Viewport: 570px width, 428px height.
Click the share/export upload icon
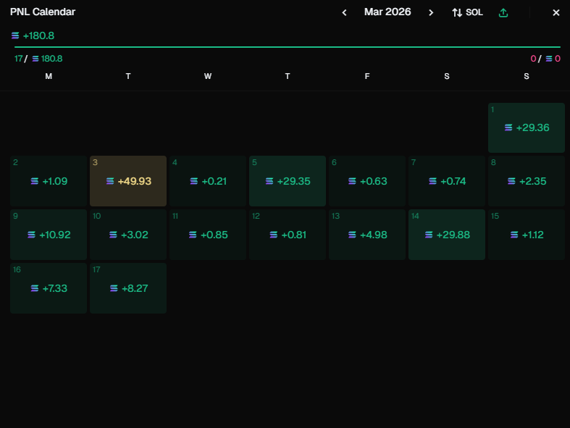pos(503,13)
